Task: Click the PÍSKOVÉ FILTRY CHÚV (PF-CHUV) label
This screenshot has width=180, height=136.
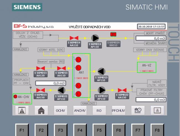Action: pyautogui.click(x=152, y=92)
